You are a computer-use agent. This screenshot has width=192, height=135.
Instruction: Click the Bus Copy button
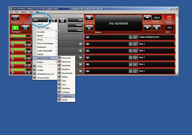(75, 30)
